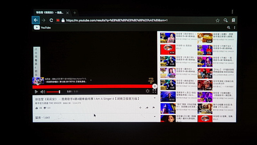Dislike the video with thumbs down
Screen dimensions: 257x145
45,108
